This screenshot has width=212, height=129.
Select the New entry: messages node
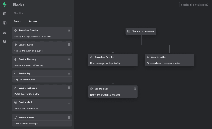coord(141,31)
